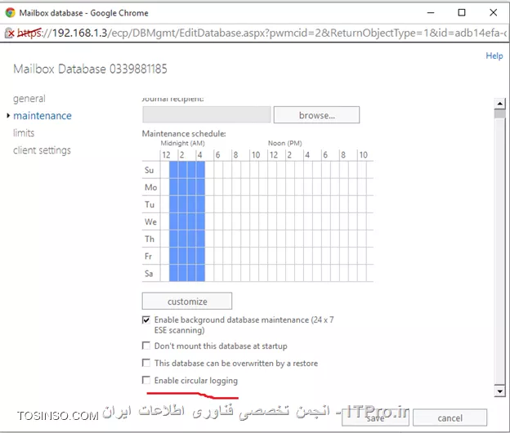The width and height of the screenshot is (510, 433).
Task: Click the Mo row label in schedule
Action: (151, 187)
